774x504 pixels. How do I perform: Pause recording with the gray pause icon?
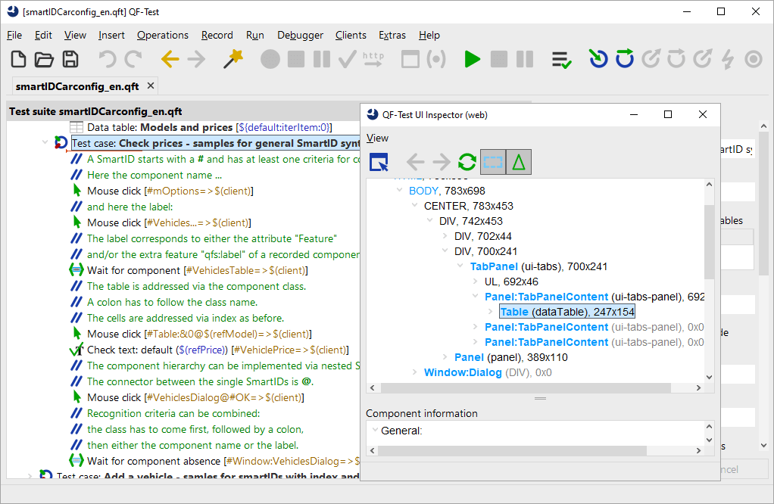322,59
